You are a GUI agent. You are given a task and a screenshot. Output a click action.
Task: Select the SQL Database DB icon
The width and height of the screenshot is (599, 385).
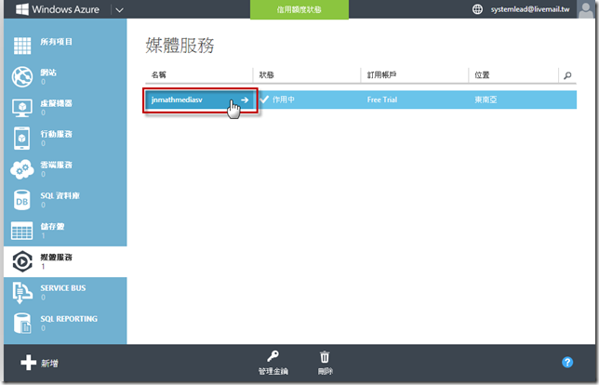pyautogui.click(x=21, y=200)
